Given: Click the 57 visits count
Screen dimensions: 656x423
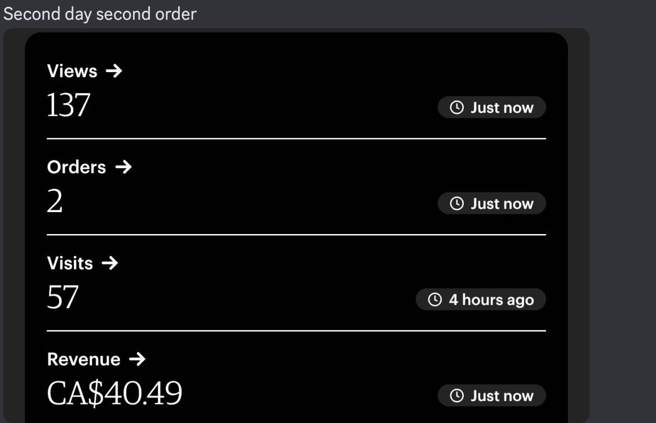Looking at the screenshot, I should [x=63, y=297].
